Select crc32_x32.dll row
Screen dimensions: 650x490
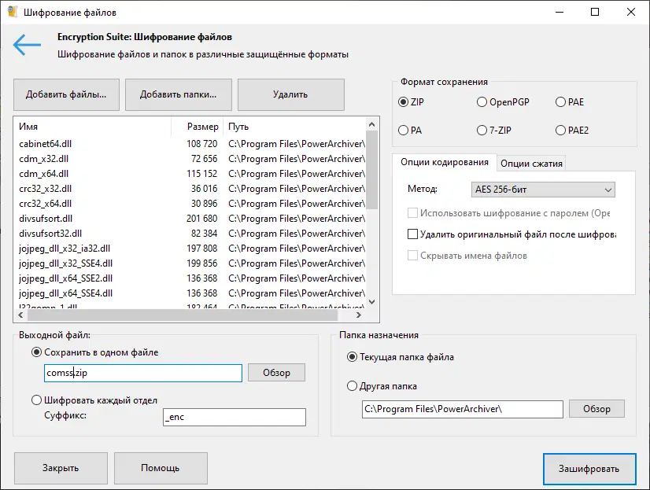coord(190,189)
